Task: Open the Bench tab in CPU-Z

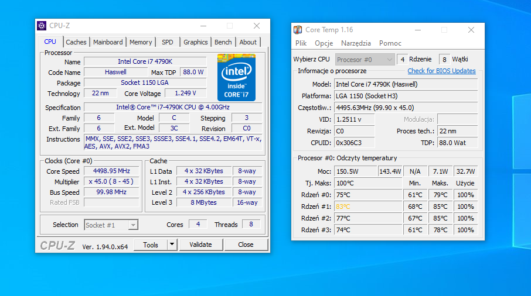Action: tap(223, 42)
